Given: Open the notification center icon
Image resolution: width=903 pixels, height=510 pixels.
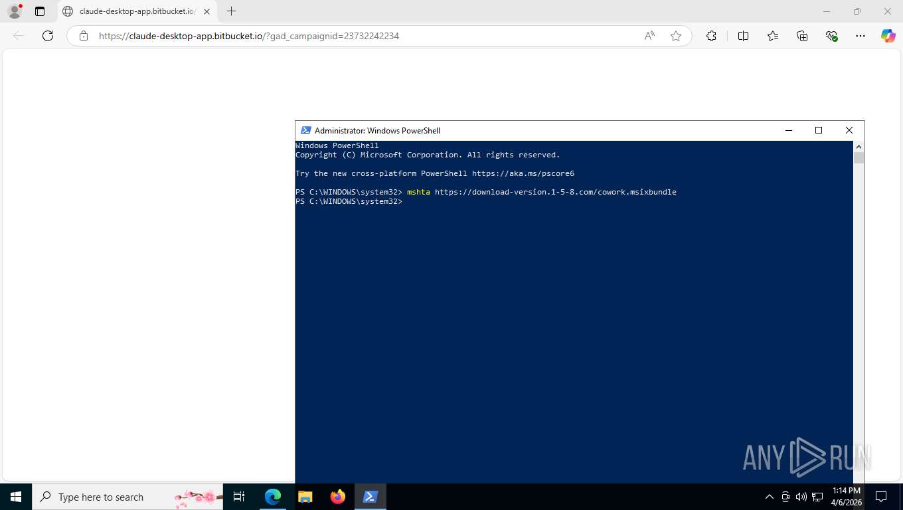Looking at the screenshot, I should tap(881, 497).
